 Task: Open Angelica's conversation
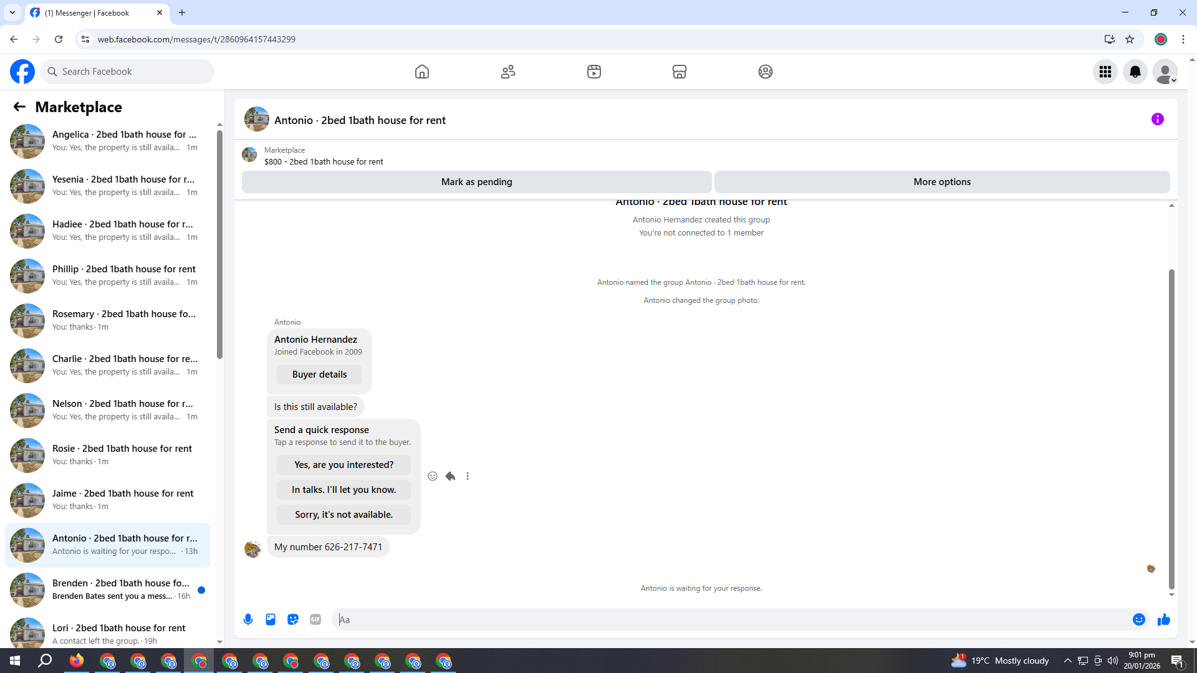click(x=107, y=141)
